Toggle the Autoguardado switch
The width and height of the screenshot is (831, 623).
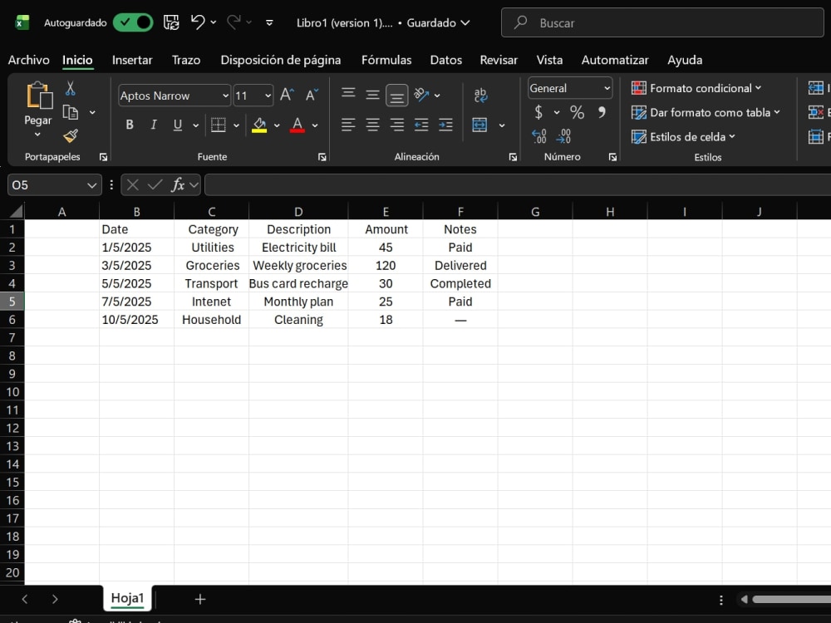[133, 22]
